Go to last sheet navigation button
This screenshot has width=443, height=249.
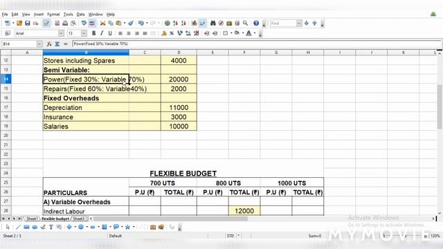point(19,219)
